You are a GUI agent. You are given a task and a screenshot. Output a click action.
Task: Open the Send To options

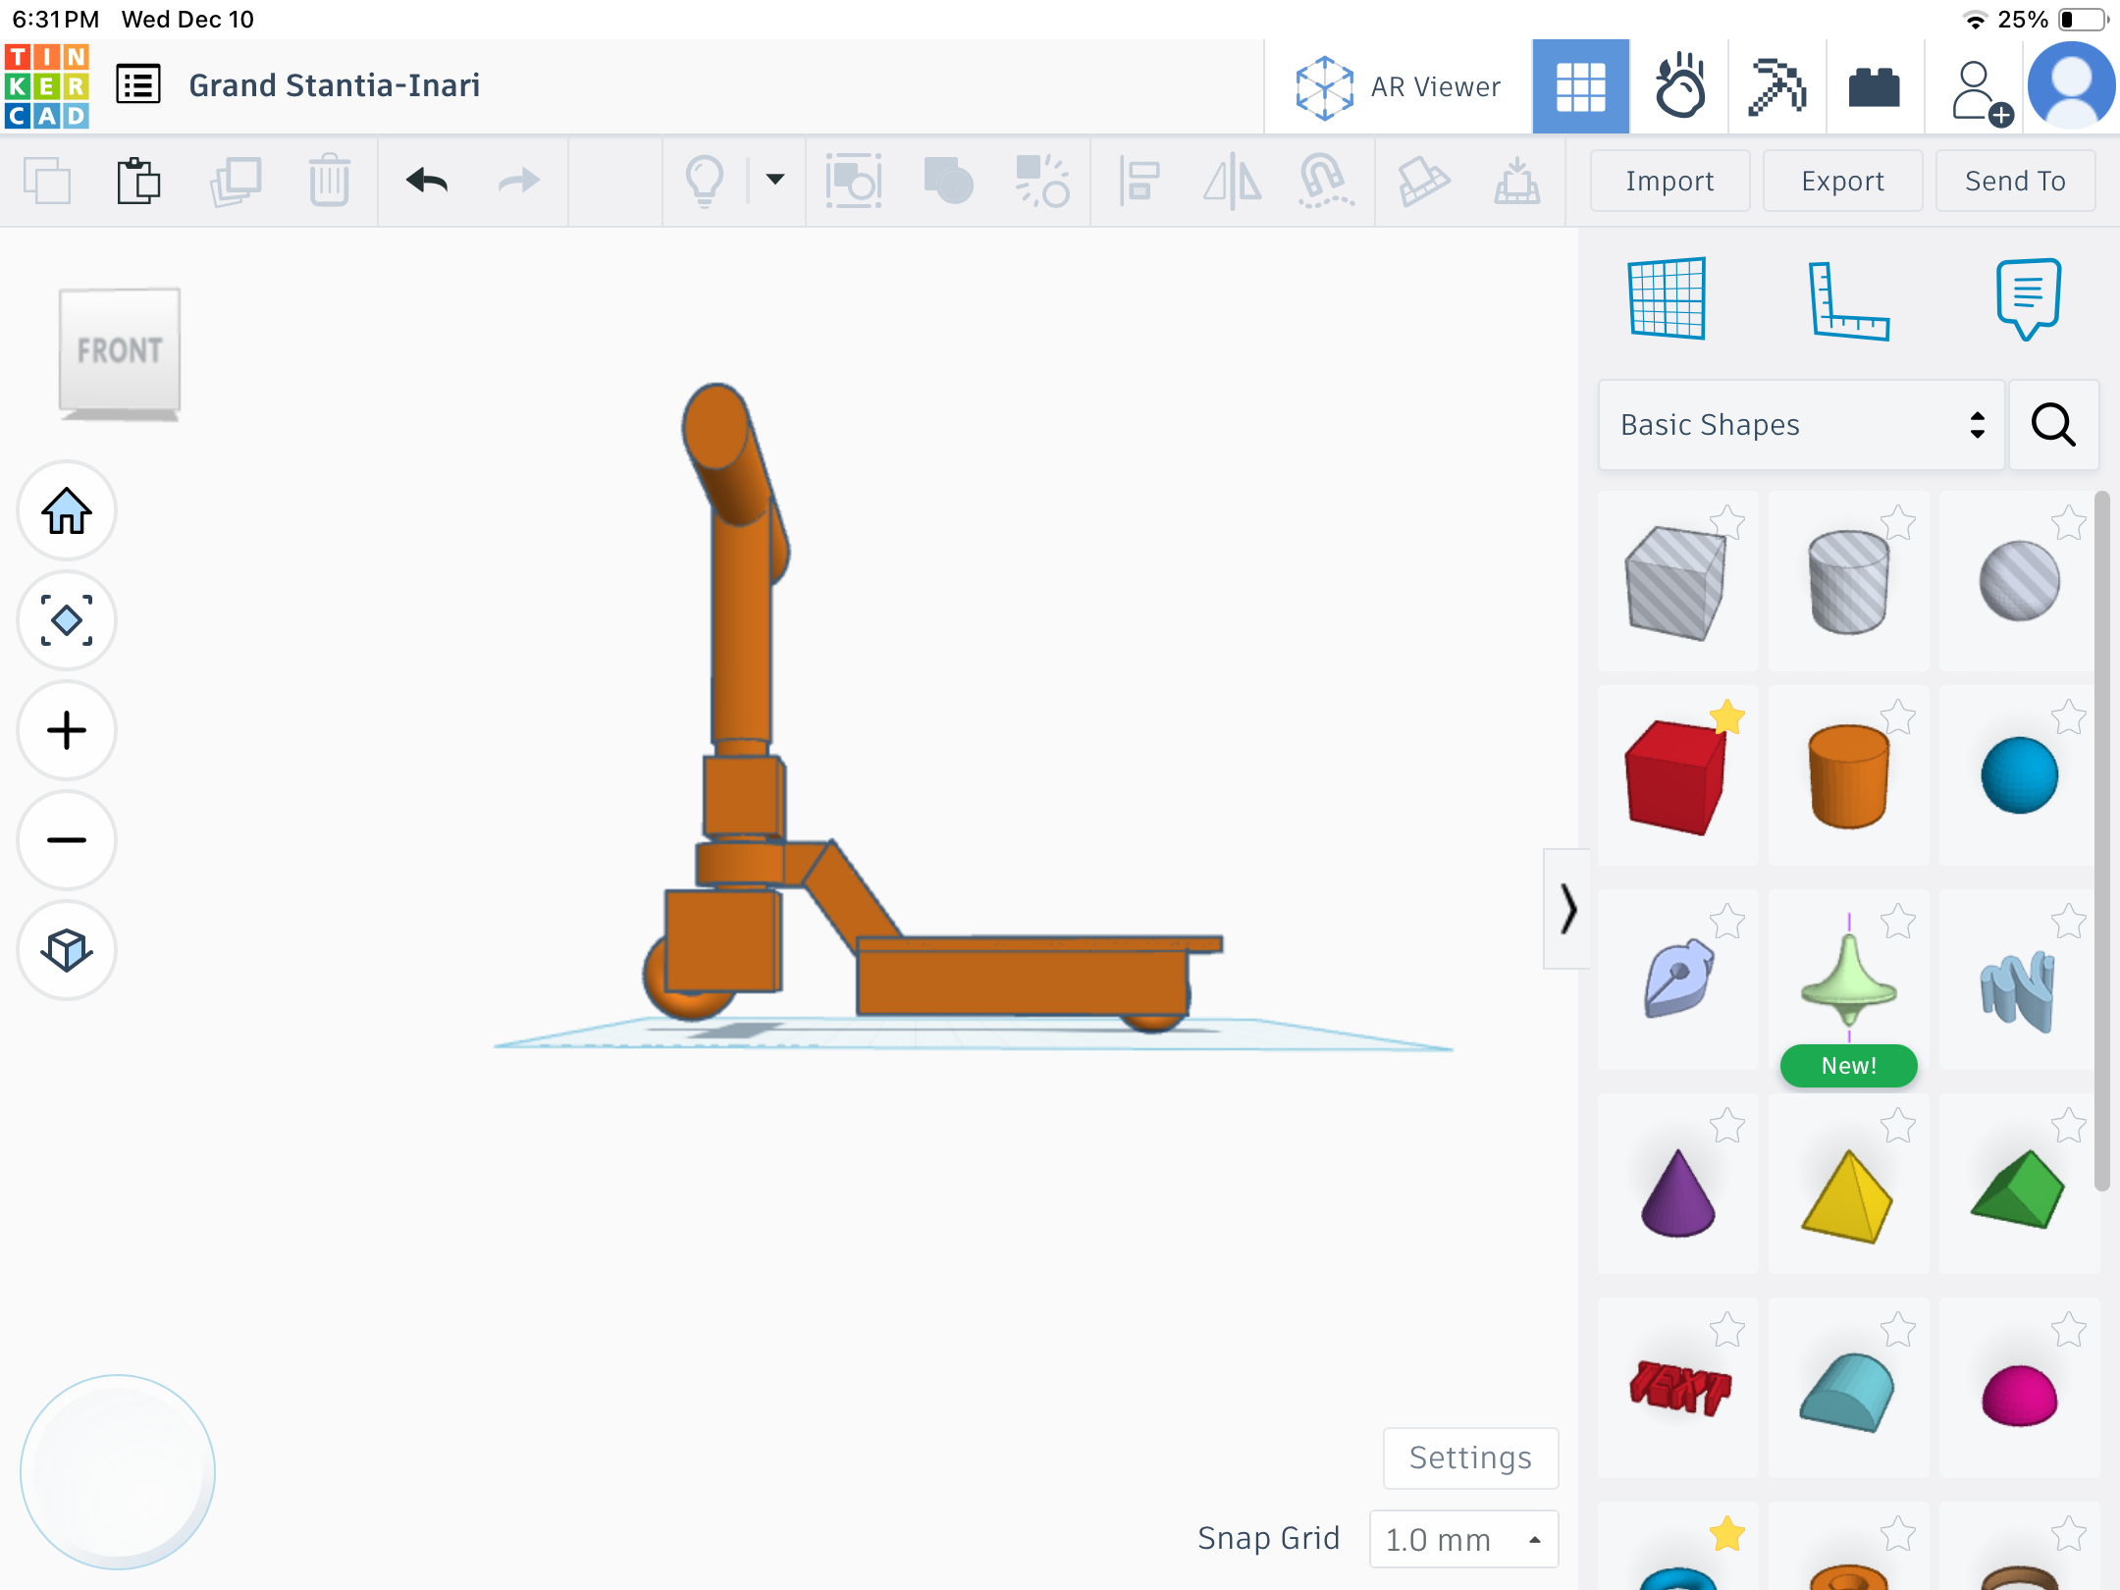(2015, 181)
